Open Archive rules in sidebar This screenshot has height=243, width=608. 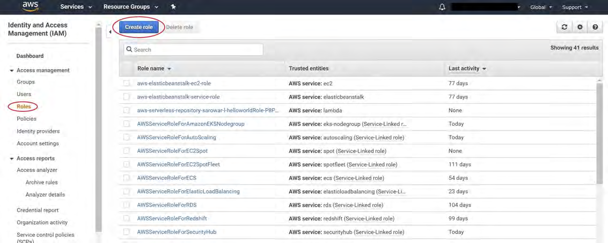[x=41, y=183]
